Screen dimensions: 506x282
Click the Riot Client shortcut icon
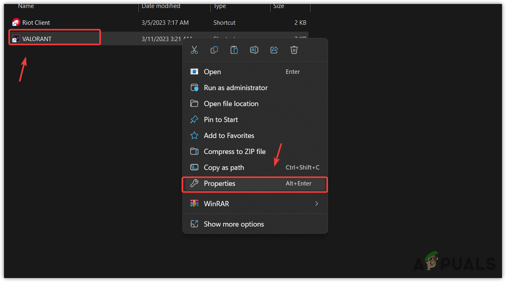(x=16, y=22)
